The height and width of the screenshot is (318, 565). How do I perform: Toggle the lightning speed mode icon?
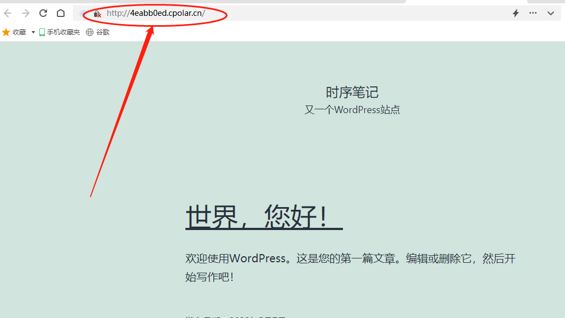516,13
